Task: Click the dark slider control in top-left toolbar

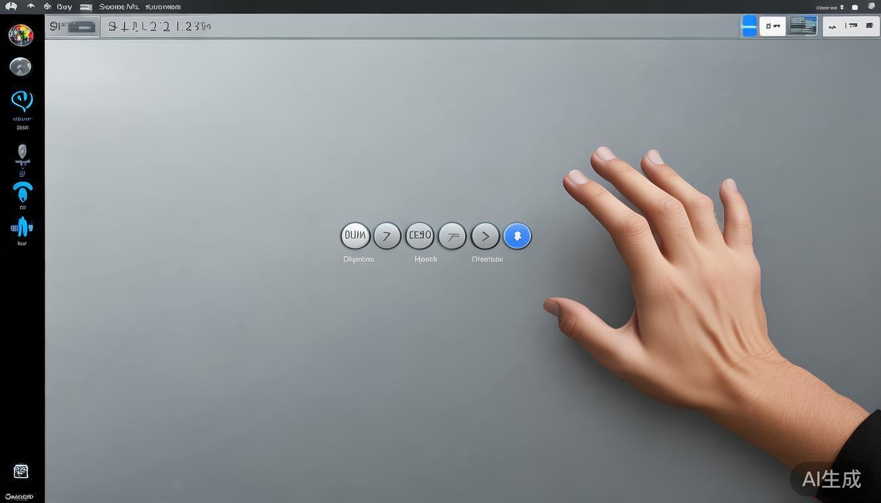Action: tap(81, 27)
